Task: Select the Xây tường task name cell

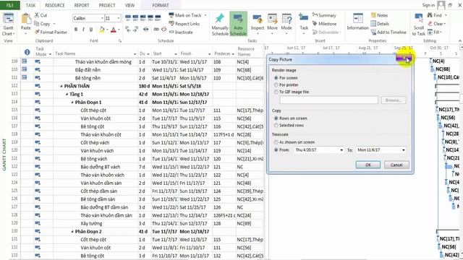Action: [x=95, y=224]
